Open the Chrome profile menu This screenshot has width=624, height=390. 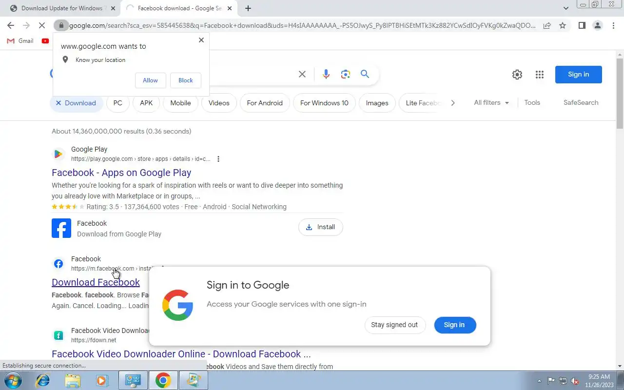click(x=597, y=25)
